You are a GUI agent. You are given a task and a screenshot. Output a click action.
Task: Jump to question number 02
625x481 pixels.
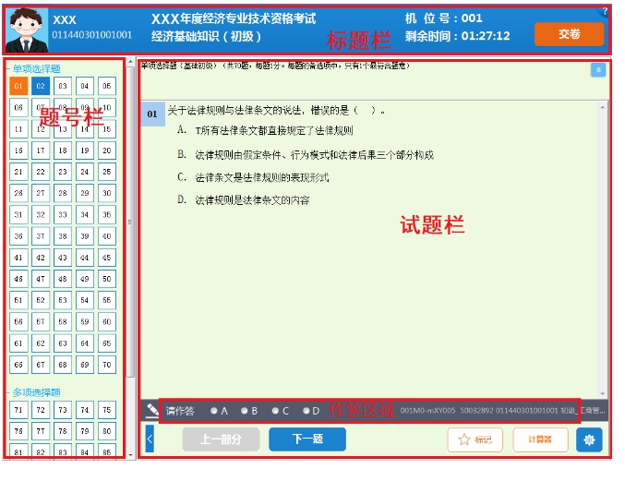coord(41,87)
